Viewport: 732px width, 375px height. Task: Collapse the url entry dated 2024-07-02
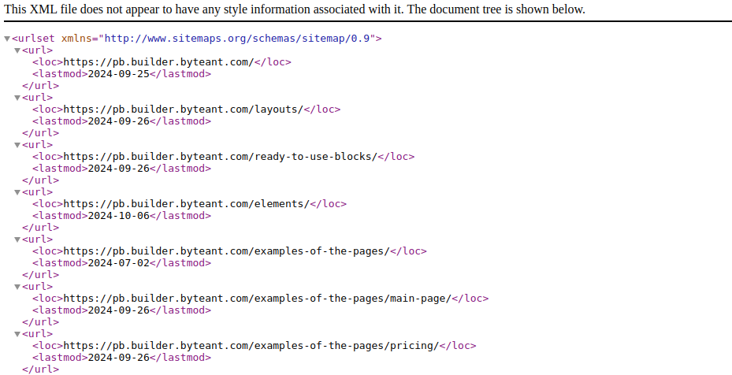click(x=17, y=239)
